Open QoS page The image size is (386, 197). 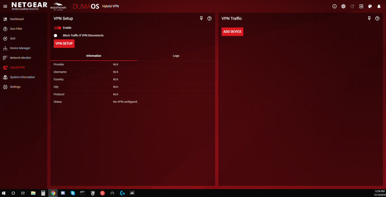13,38
